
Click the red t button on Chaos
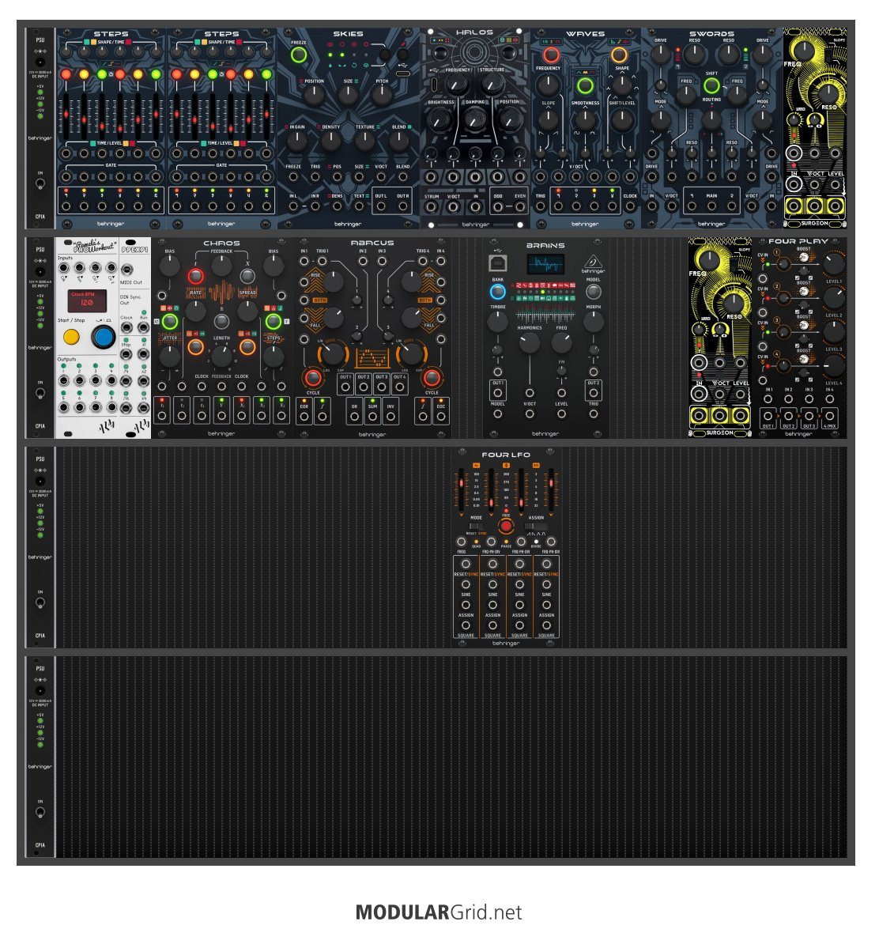point(196,275)
